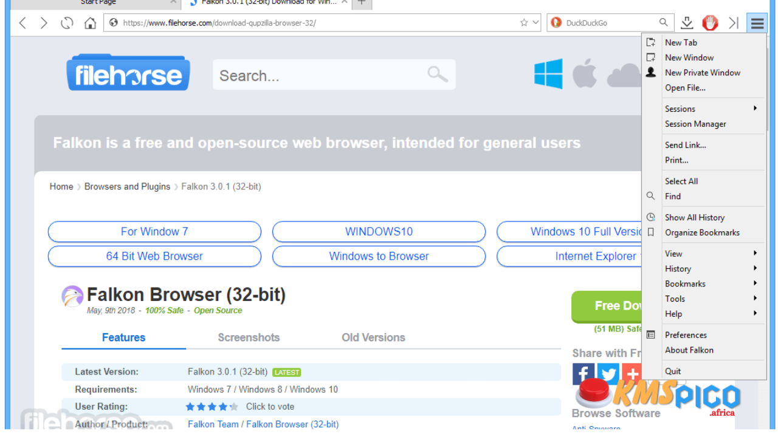The width and height of the screenshot is (778, 437).
Task: Click the Windows to Browser button
Action: pyautogui.click(x=379, y=256)
